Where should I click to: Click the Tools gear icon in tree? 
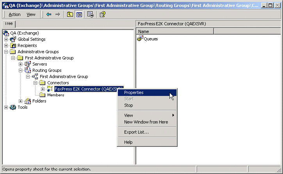coord(13,107)
